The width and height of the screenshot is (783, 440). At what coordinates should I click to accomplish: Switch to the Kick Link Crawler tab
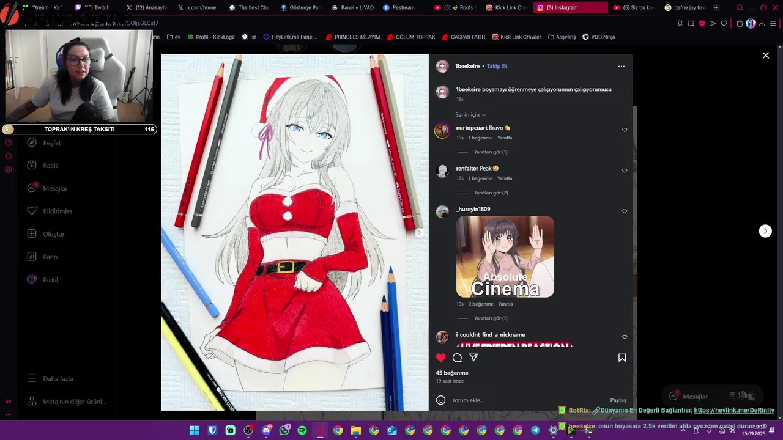point(507,8)
